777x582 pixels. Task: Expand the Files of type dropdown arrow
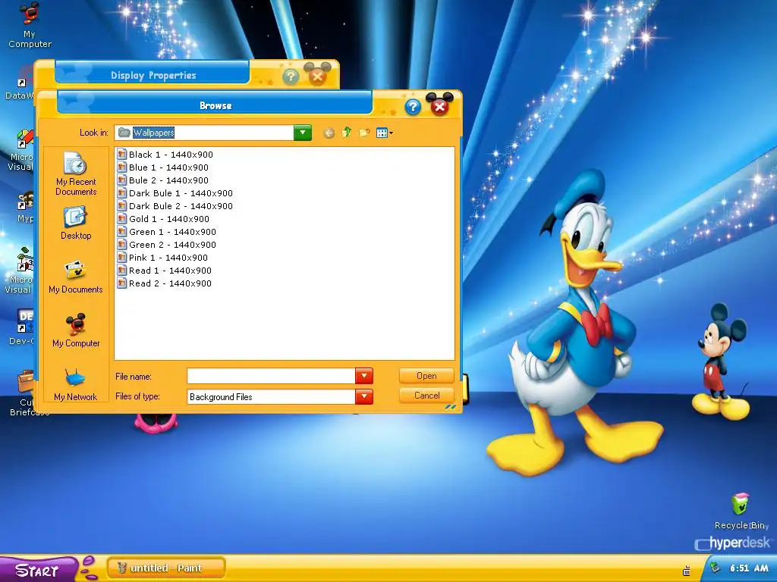click(364, 396)
